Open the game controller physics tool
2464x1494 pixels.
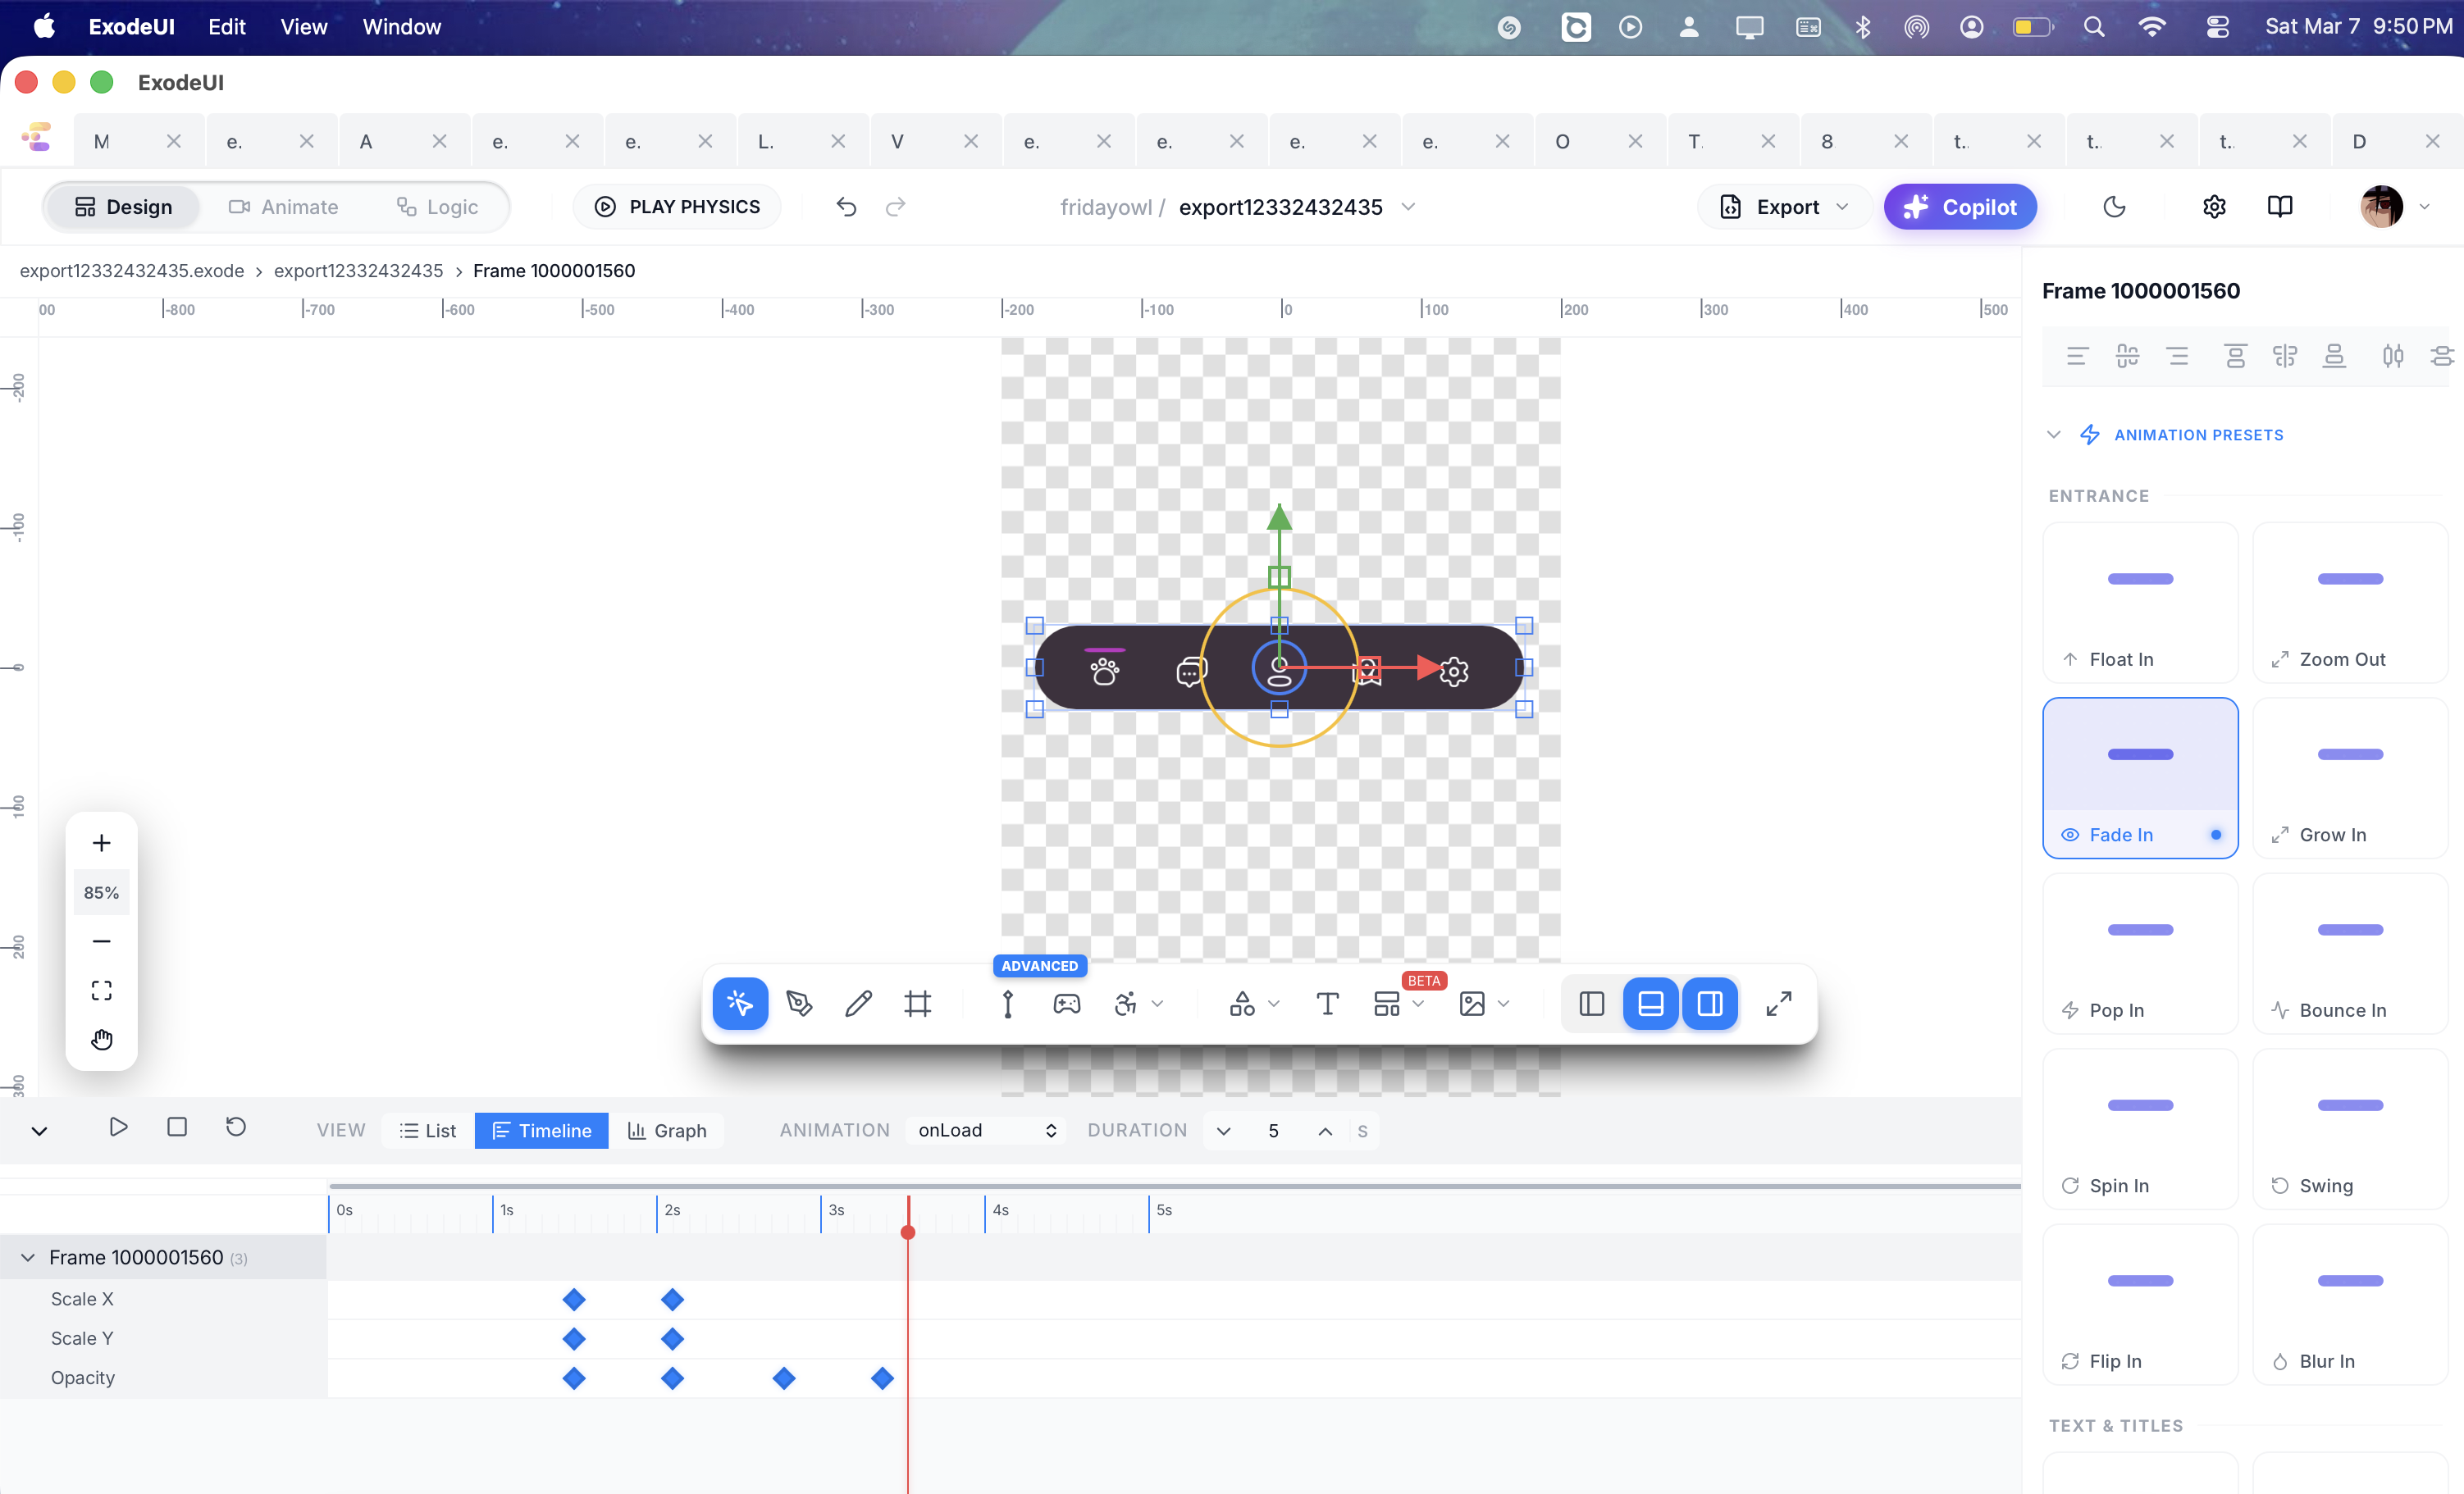click(1066, 1004)
